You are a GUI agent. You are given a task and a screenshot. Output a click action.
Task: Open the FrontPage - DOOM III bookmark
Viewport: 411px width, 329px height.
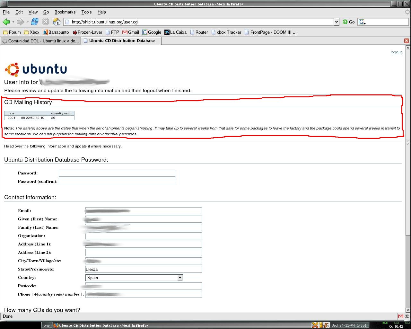(x=271, y=32)
